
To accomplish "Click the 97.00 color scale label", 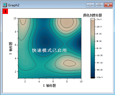I will pos(99,34).
